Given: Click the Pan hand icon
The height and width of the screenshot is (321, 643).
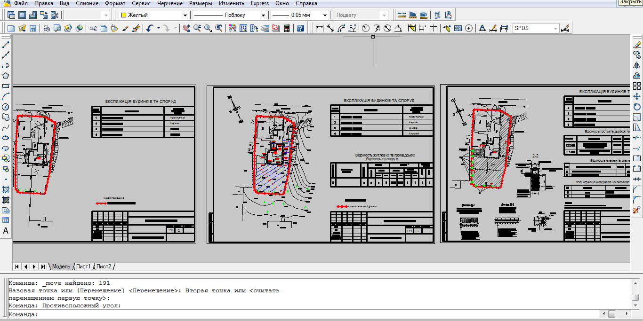Looking at the screenshot, I should (186, 28).
